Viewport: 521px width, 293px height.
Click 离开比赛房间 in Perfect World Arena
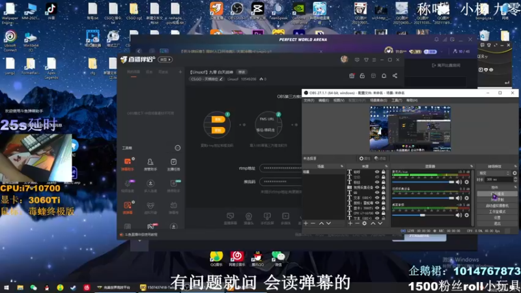[446, 66]
